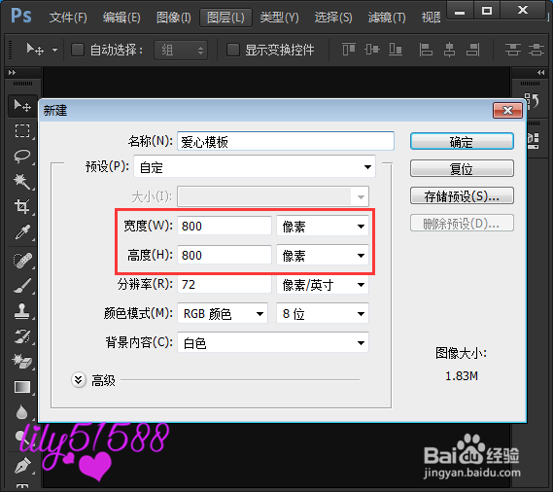Open the 滤镜(T) menu

(387, 18)
